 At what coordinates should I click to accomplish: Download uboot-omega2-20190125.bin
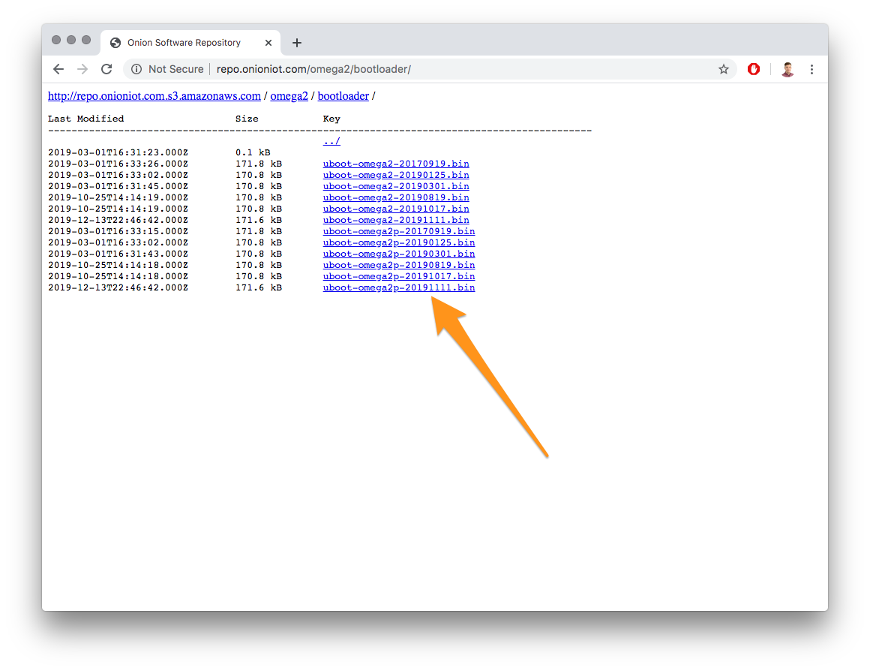(396, 175)
